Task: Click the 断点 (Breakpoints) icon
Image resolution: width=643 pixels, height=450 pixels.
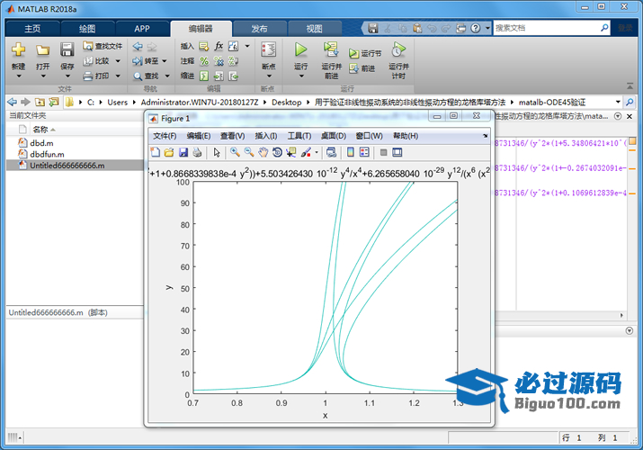Action: pyautogui.click(x=269, y=49)
